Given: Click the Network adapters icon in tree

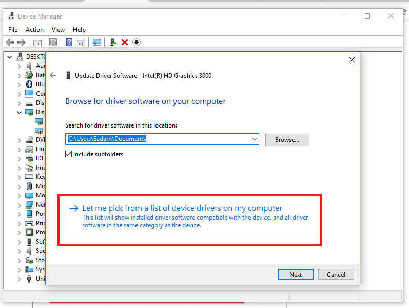Looking at the screenshot, I should point(29,205).
